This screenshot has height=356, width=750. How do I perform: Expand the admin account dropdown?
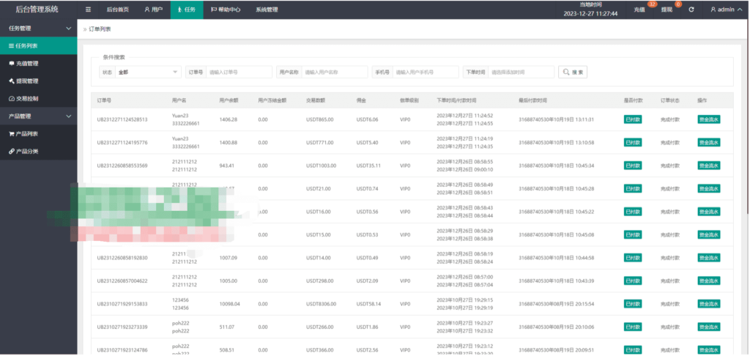tap(726, 10)
